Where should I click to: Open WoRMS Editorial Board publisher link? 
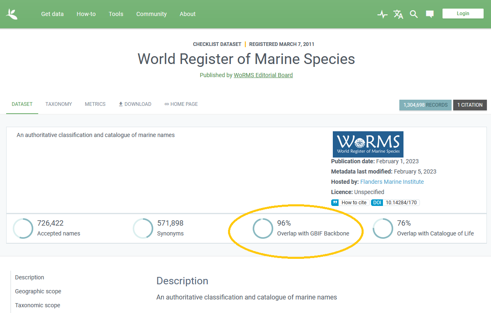pos(263,75)
